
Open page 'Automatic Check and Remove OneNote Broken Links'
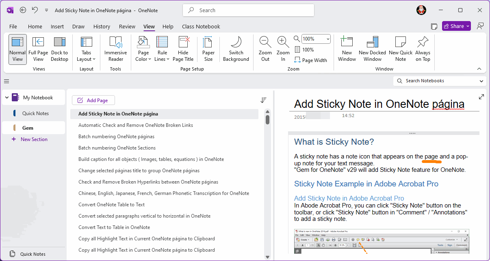tap(164, 125)
